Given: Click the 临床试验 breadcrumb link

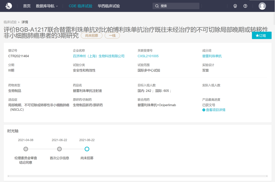Looking at the screenshot, I should click(x=10, y=22).
